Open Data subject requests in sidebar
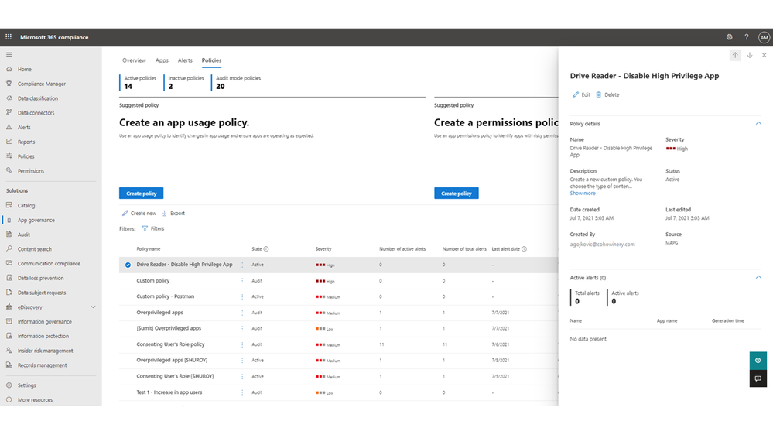The height and width of the screenshot is (435, 773). (42, 293)
